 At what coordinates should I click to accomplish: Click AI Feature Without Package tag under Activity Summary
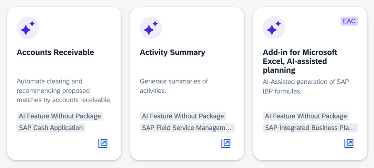tap(183, 116)
